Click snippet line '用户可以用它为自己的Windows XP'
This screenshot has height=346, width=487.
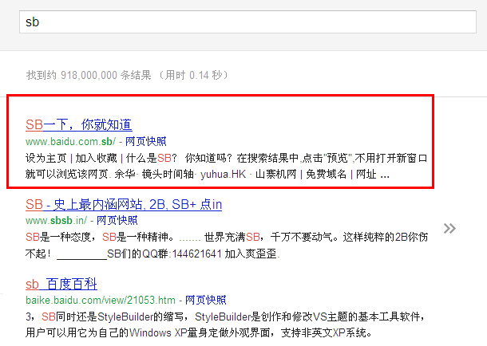(106, 333)
